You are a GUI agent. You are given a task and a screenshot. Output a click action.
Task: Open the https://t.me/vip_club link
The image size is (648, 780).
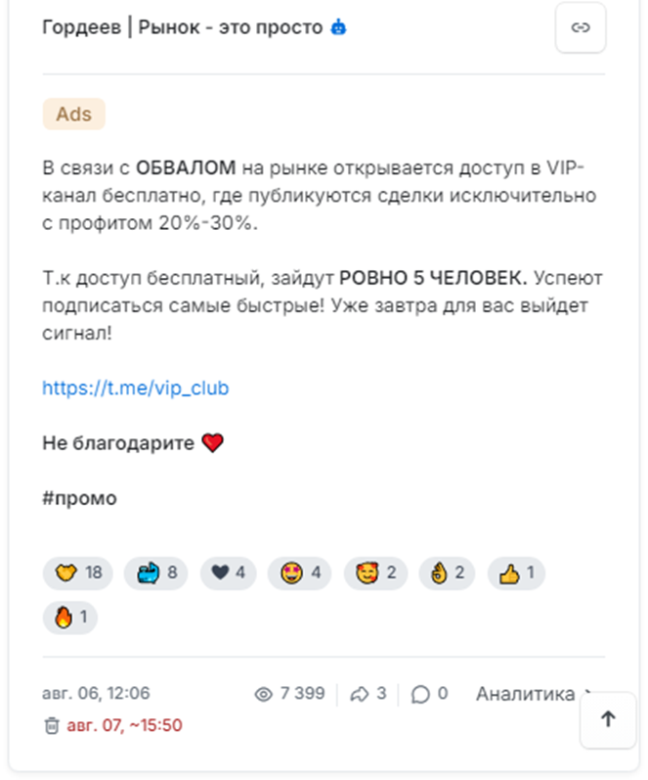(135, 388)
